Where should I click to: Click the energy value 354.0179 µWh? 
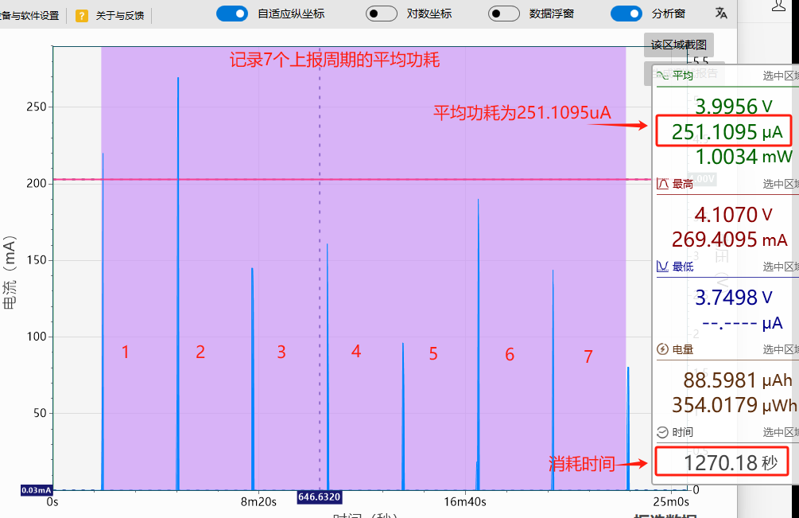click(735, 405)
